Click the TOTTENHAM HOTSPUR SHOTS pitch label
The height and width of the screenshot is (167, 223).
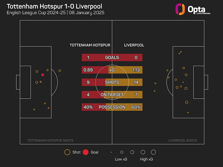(50, 141)
